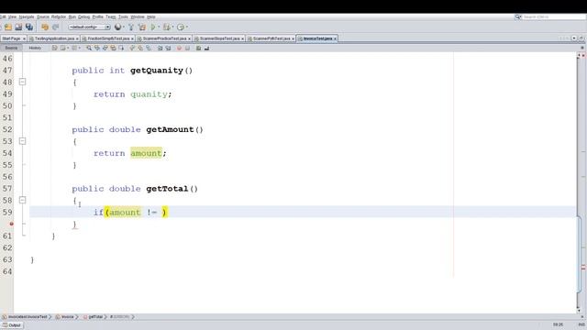The width and height of the screenshot is (587, 330).
Task: Toggle Highlight Search icon in editor toolbar
Action: pyautogui.click(x=113, y=48)
